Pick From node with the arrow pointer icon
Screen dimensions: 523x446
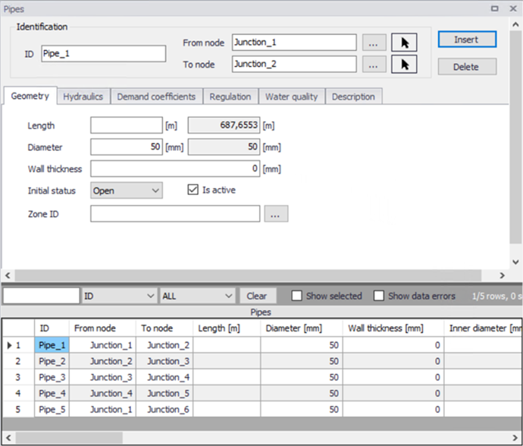tap(404, 42)
